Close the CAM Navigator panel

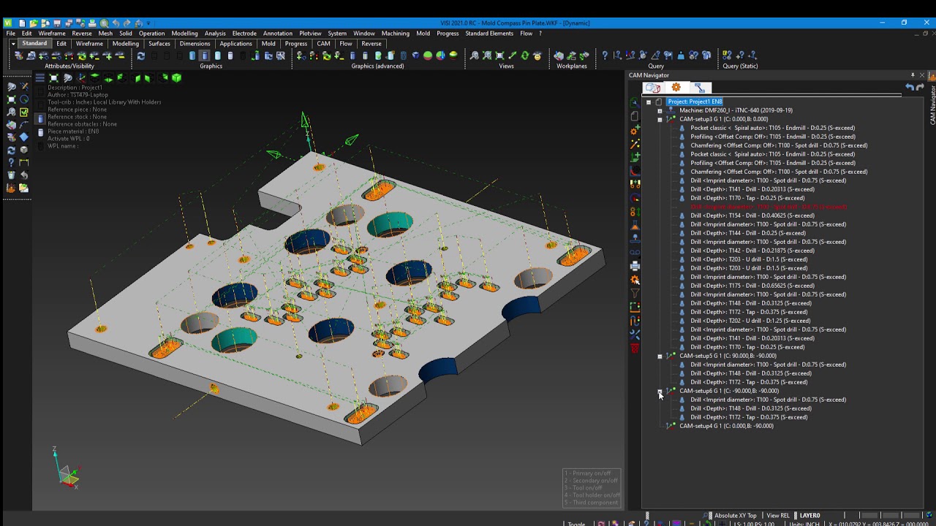point(922,75)
